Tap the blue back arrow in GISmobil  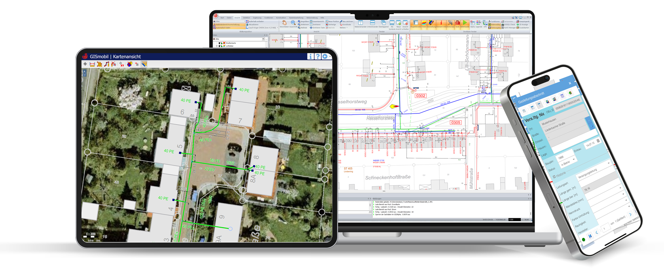[325, 57]
